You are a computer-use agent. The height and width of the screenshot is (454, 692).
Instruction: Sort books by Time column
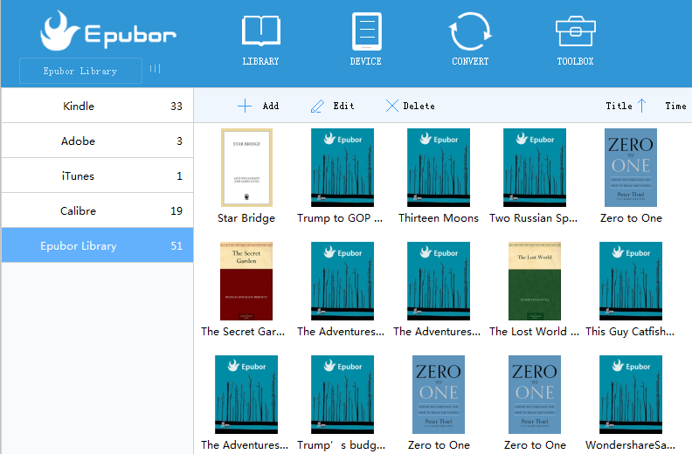point(675,106)
